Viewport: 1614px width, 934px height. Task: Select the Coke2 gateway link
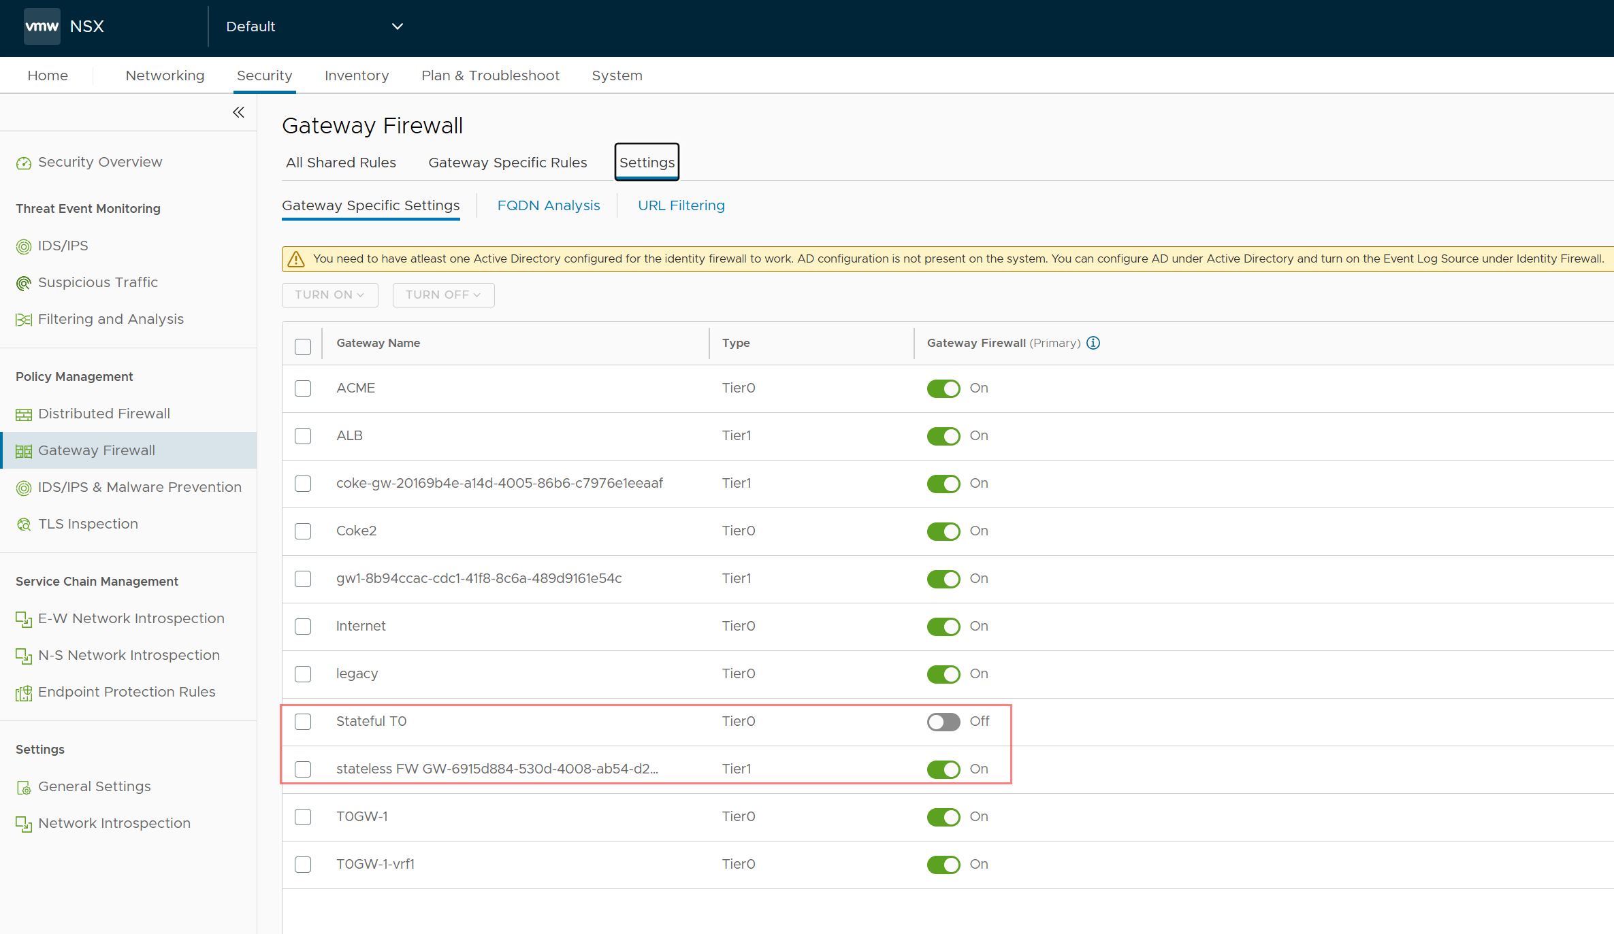point(356,531)
